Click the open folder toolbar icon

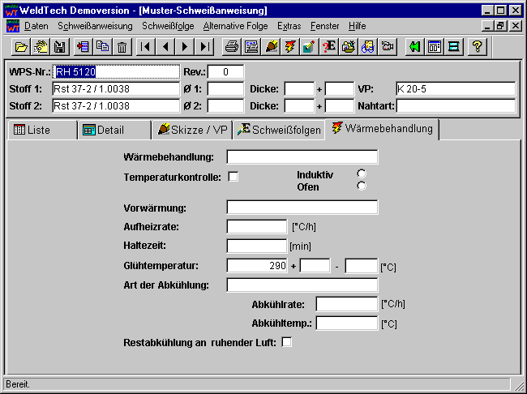click(x=22, y=46)
